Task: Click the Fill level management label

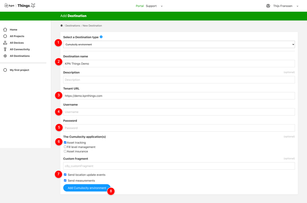Action: tap(81, 147)
